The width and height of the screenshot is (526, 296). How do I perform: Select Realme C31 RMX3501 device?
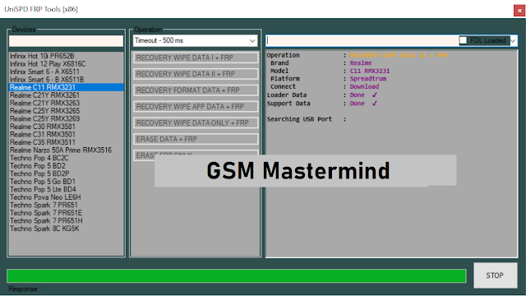(x=66, y=134)
